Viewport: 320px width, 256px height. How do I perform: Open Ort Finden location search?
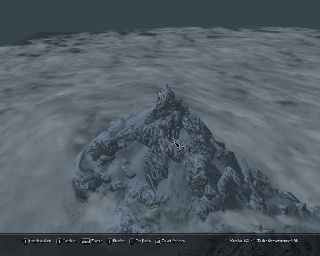[x=143, y=241]
